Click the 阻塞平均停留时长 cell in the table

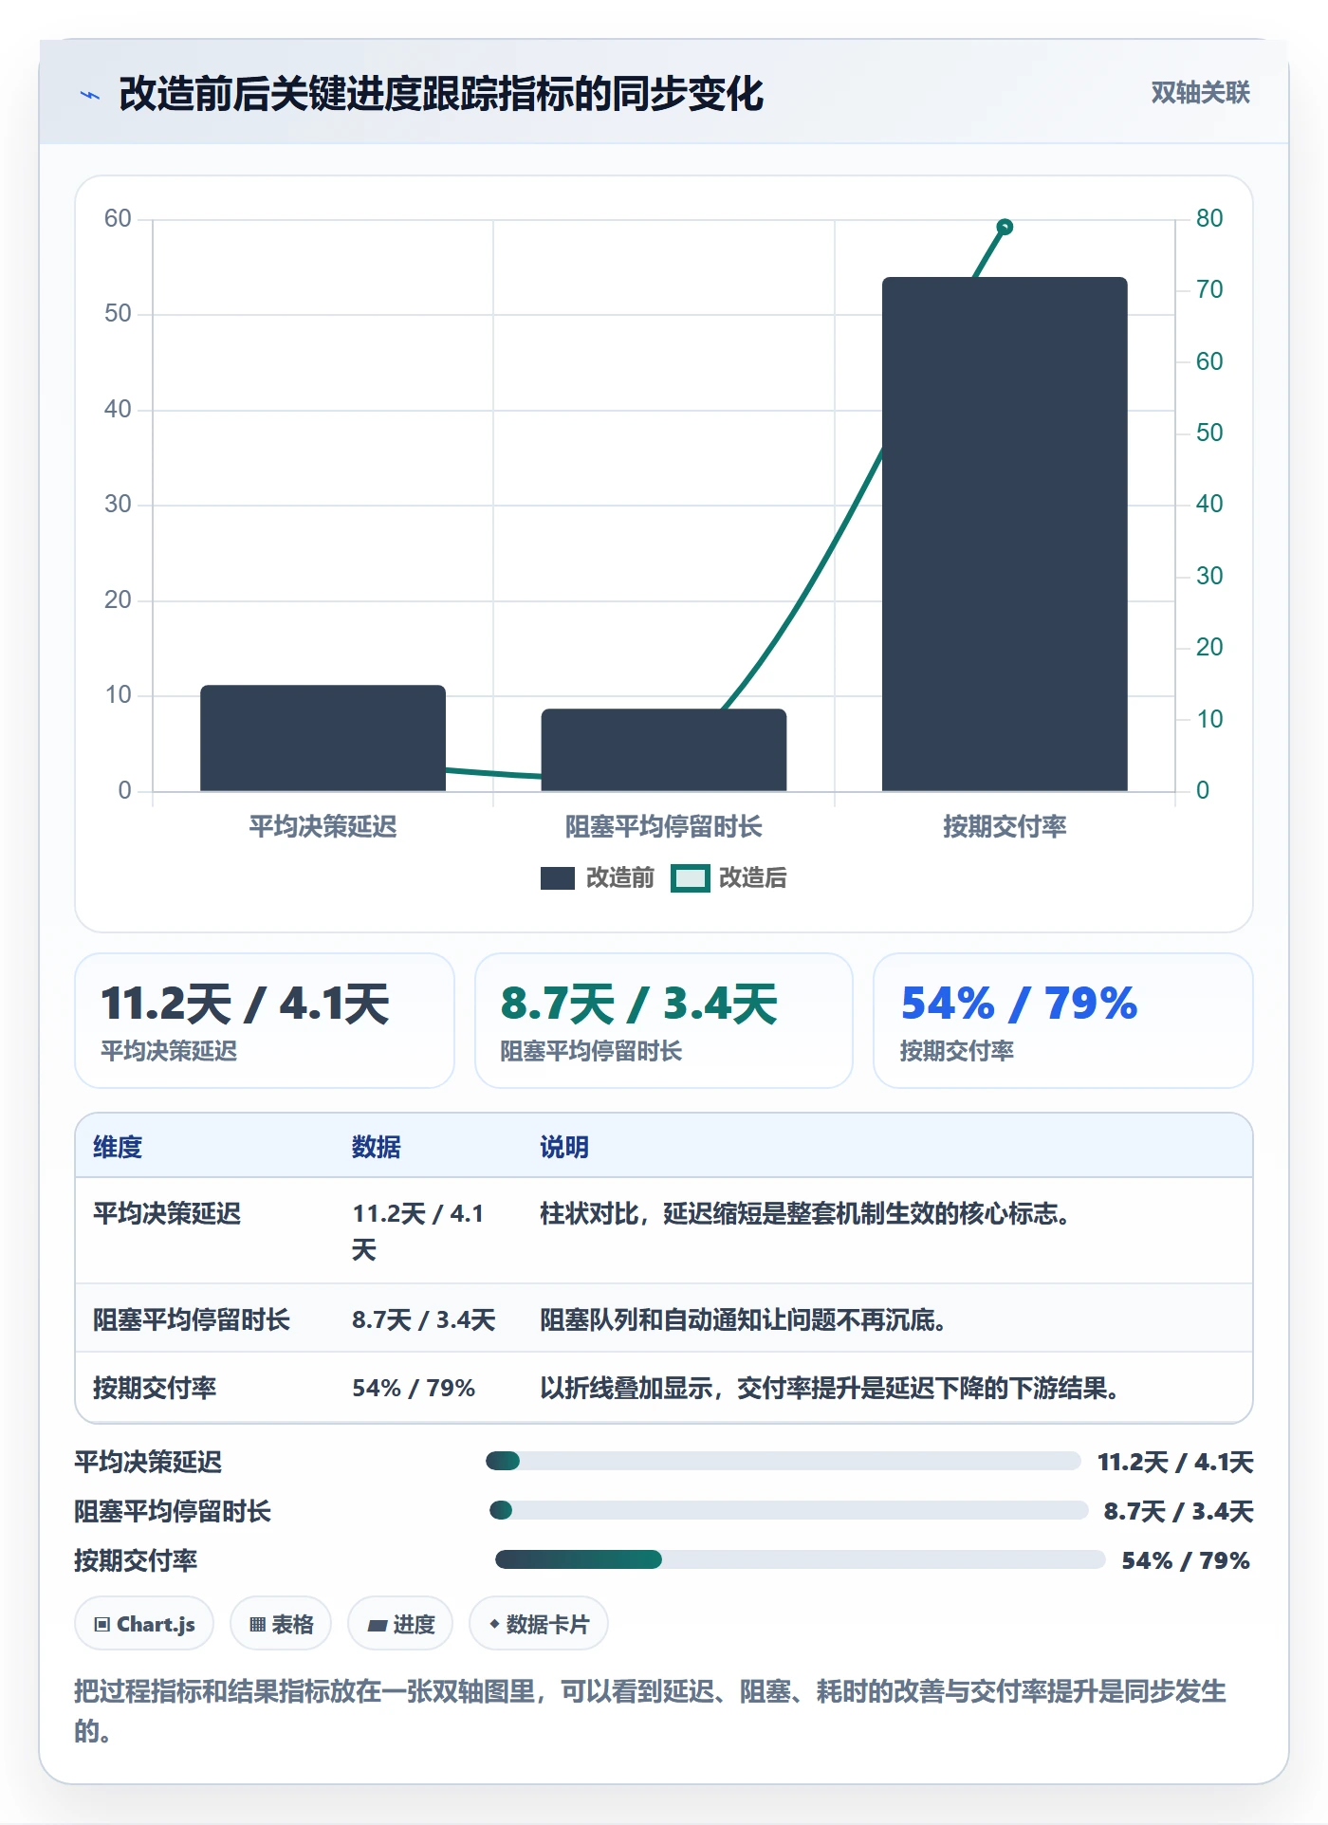point(192,1319)
